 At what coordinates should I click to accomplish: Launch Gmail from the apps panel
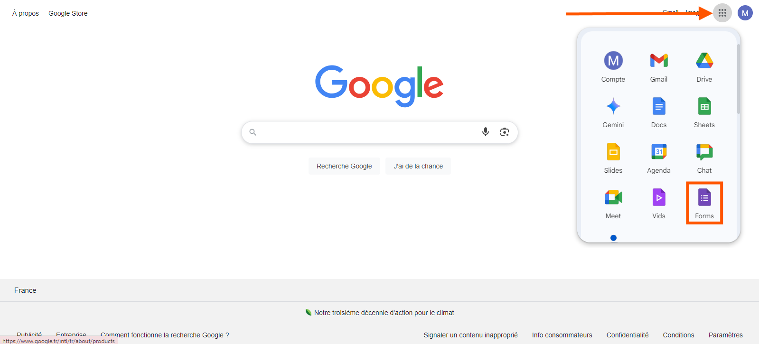coord(659,67)
